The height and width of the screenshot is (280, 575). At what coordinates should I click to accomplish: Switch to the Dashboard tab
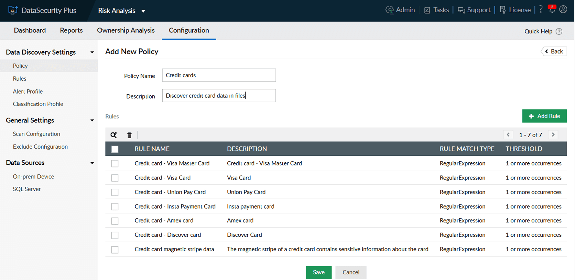click(30, 30)
